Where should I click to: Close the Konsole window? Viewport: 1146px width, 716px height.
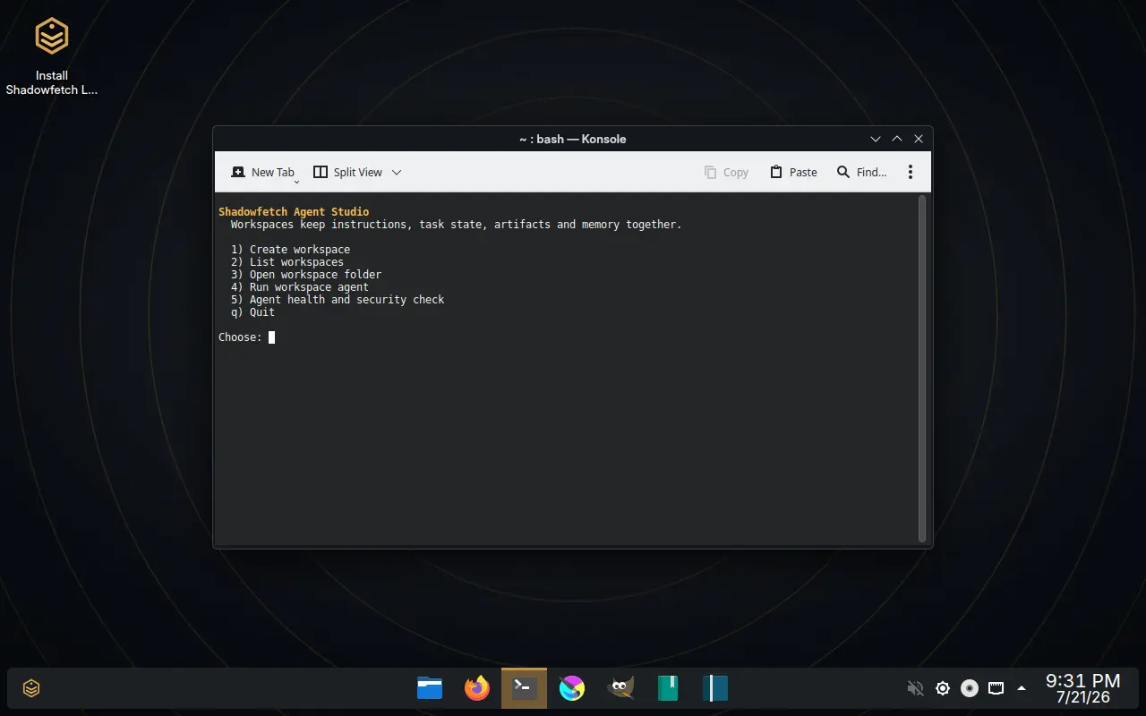tap(919, 139)
